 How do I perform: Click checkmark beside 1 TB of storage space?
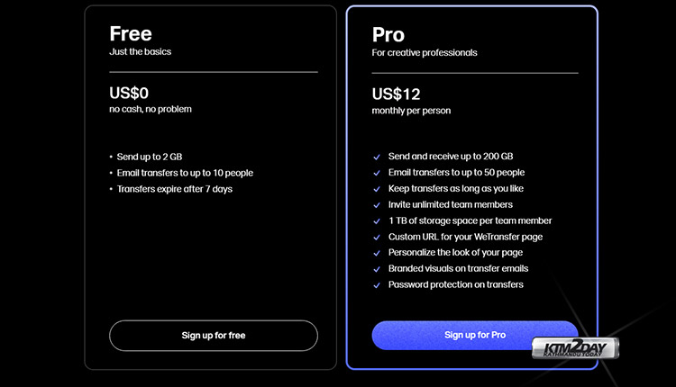click(x=377, y=221)
